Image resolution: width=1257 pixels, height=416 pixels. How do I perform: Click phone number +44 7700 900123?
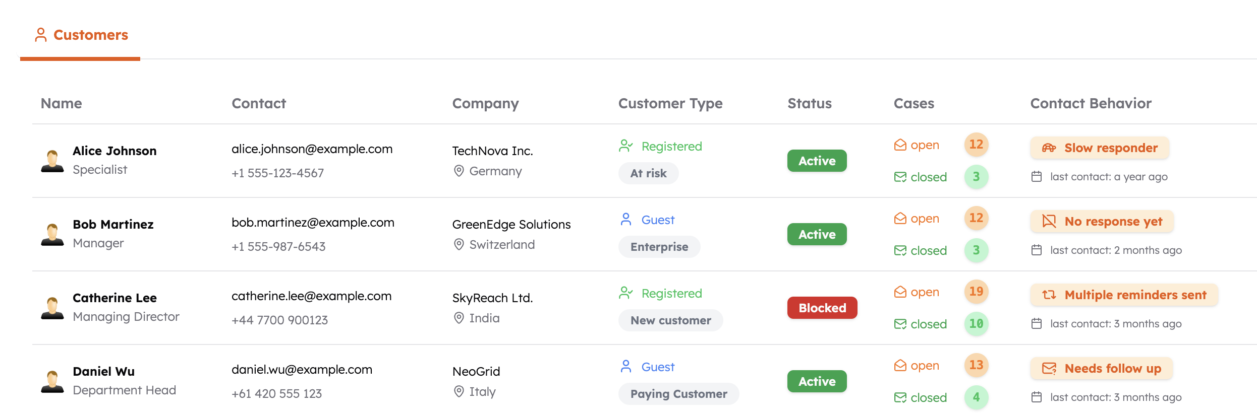click(279, 320)
